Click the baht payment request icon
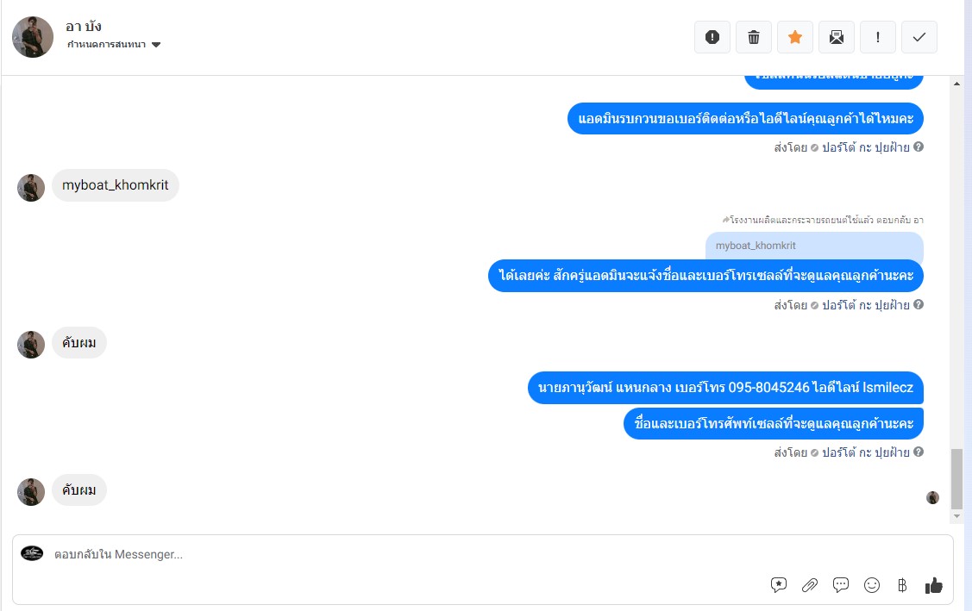This screenshot has width=972, height=611. 902,585
